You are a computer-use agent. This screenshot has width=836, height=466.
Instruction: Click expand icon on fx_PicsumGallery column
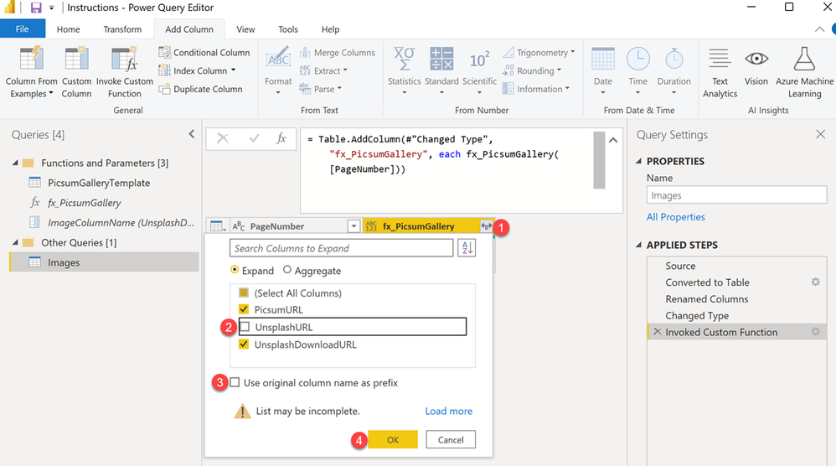click(486, 226)
